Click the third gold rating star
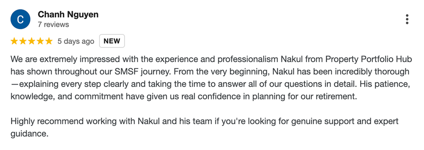Viewport: 424px width, 150px height. click(31, 41)
